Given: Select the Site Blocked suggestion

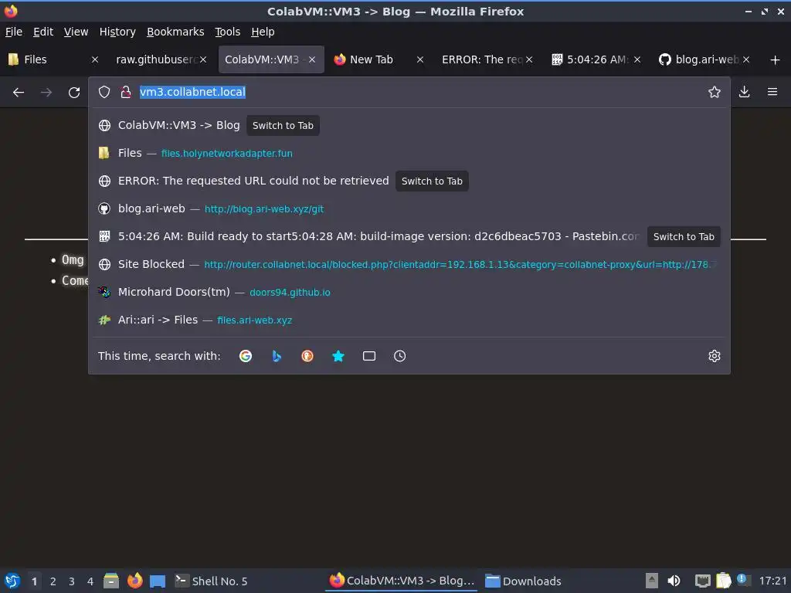Looking at the screenshot, I should tap(409, 264).
